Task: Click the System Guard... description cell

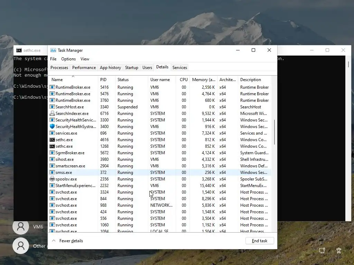Action: (x=254, y=153)
